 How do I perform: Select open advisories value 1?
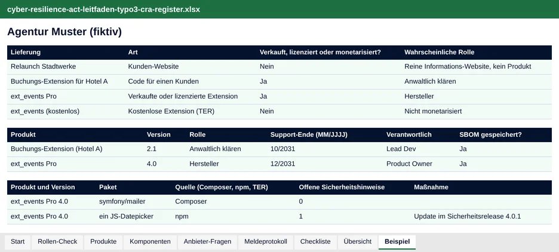click(301, 217)
